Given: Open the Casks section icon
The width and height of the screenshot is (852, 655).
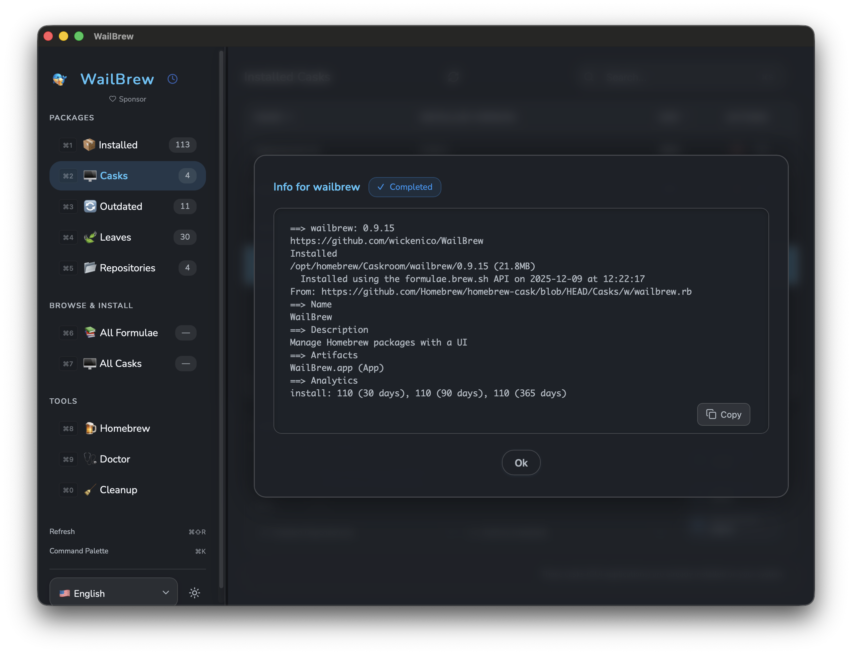Looking at the screenshot, I should point(90,175).
